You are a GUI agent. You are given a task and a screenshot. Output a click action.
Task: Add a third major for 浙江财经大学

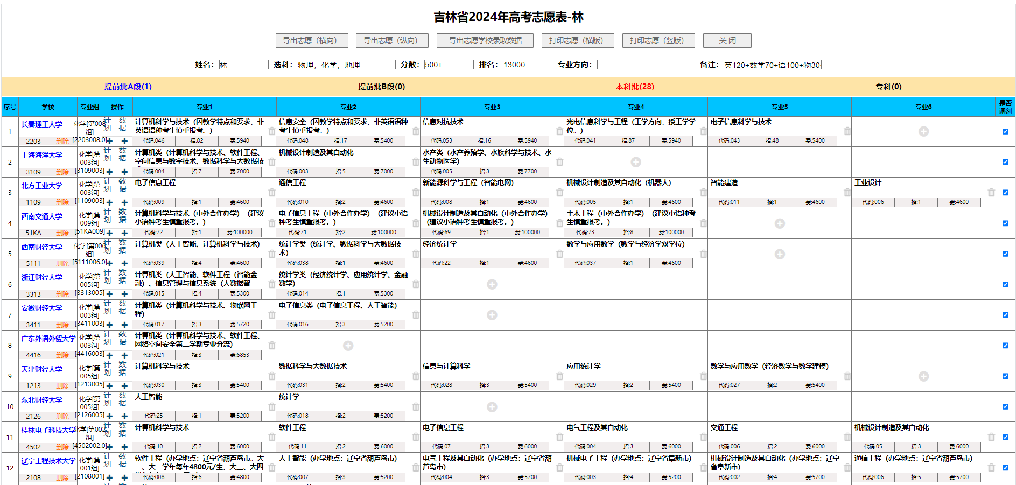(x=492, y=284)
